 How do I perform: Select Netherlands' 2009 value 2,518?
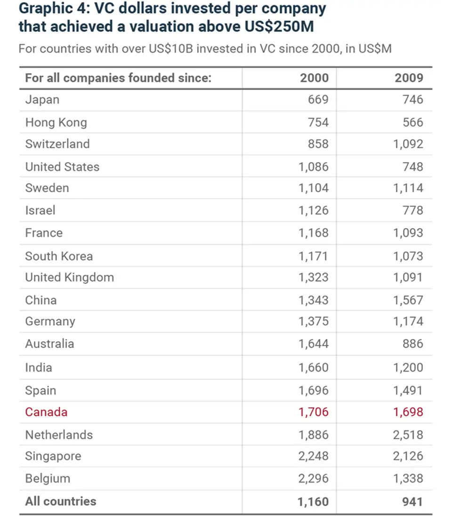[x=408, y=435]
